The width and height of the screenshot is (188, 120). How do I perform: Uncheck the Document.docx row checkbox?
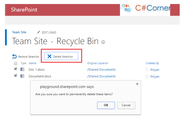15,76
